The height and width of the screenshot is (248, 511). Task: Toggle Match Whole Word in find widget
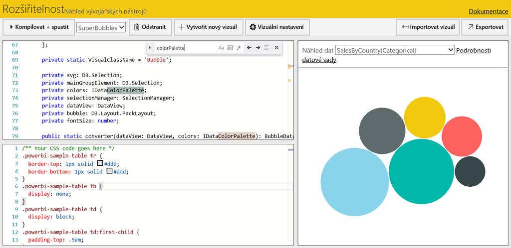(230, 48)
